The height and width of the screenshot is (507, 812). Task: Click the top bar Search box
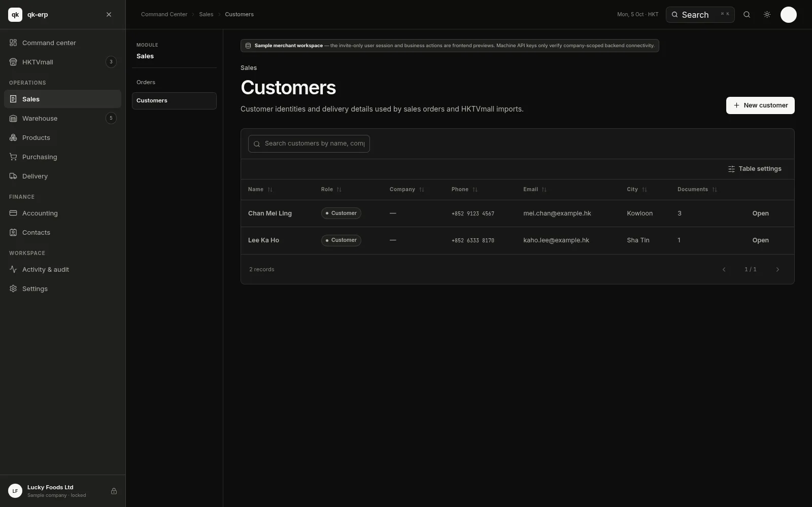(x=700, y=15)
